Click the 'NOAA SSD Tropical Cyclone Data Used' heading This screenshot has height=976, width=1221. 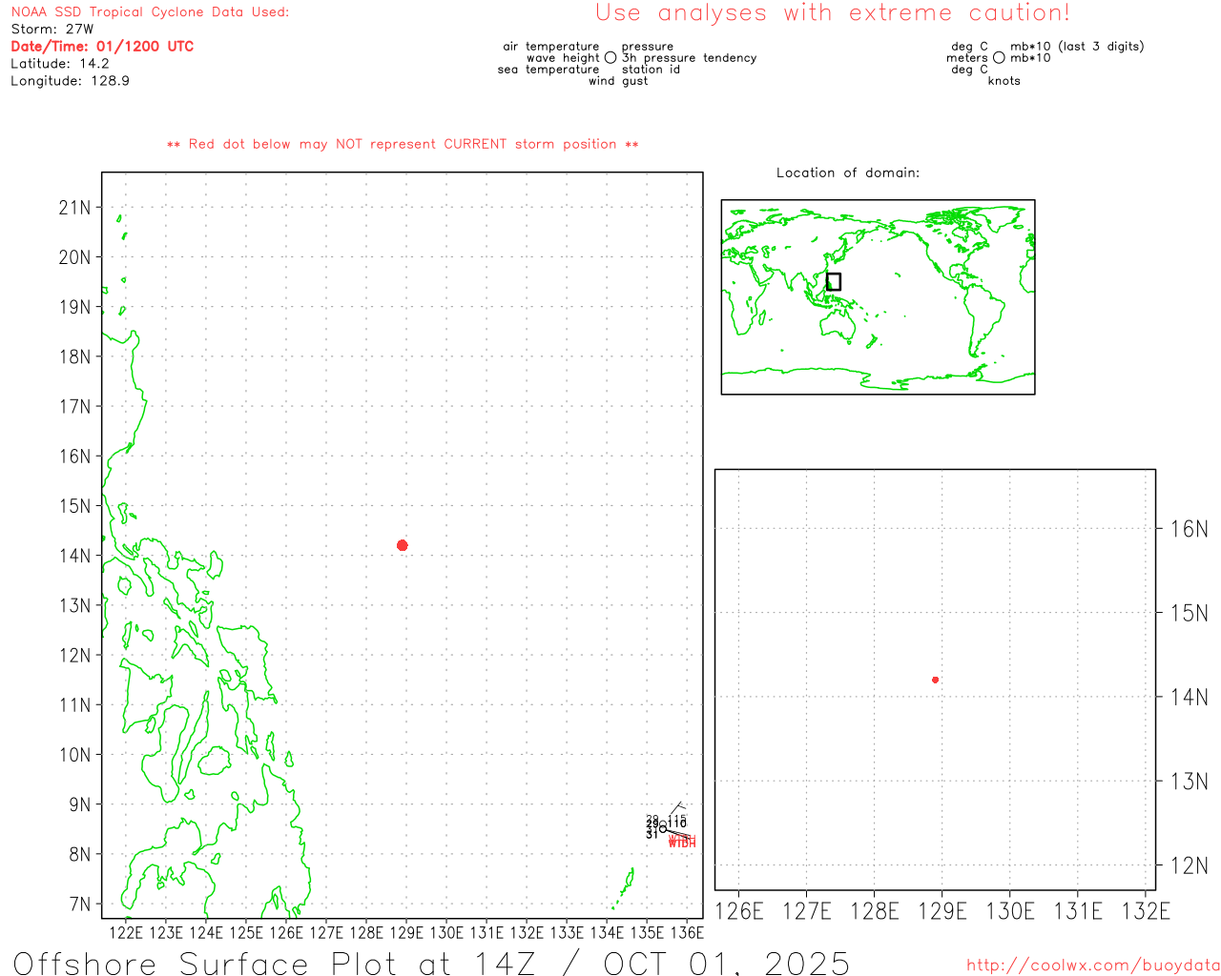pyautogui.click(x=150, y=12)
